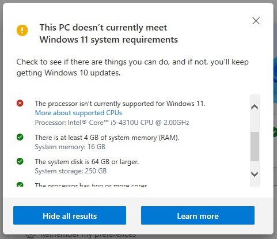Click Hide all results button

click(x=70, y=215)
